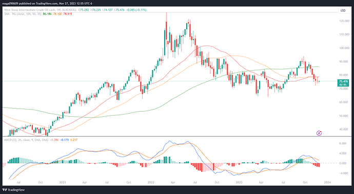
Task: Click the orange 78.100 moving average value
Action: (x=57, y=14)
